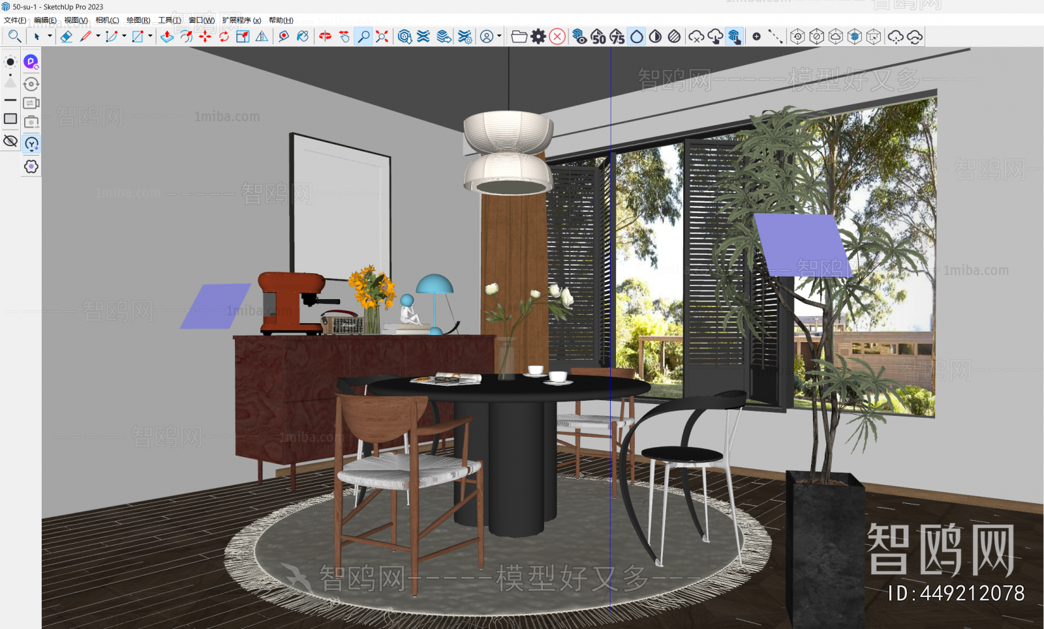Screen dimensions: 1044x629
Task: Open the black gear settings icon
Action: click(x=538, y=37)
